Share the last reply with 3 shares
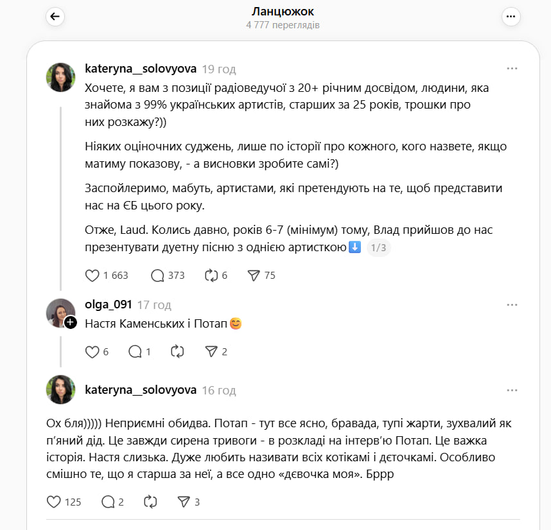The image size is (551, 530). coord(184,502)
